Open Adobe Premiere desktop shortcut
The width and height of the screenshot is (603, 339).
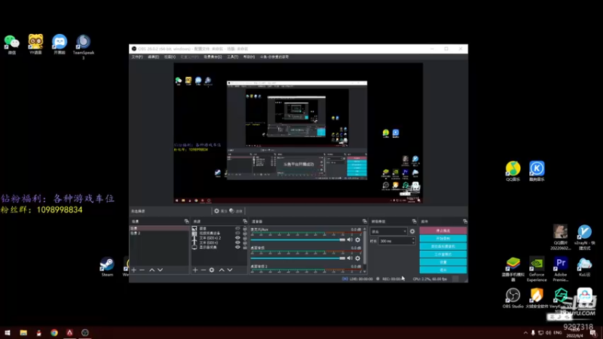pos(560,269)
